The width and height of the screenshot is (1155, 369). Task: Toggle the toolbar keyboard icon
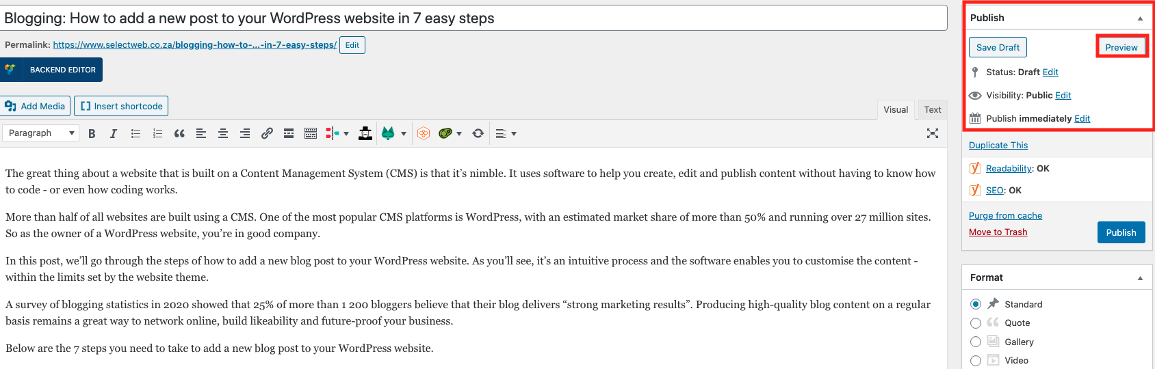311,133
